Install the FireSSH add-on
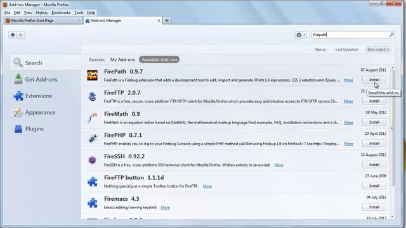406x228 pixels. click(x=374, y=165)
